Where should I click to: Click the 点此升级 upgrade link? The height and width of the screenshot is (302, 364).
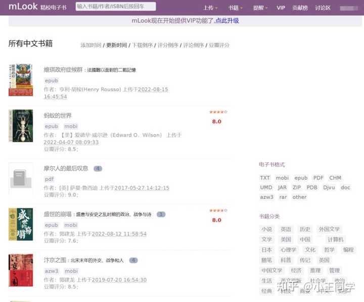coord(227,21)
